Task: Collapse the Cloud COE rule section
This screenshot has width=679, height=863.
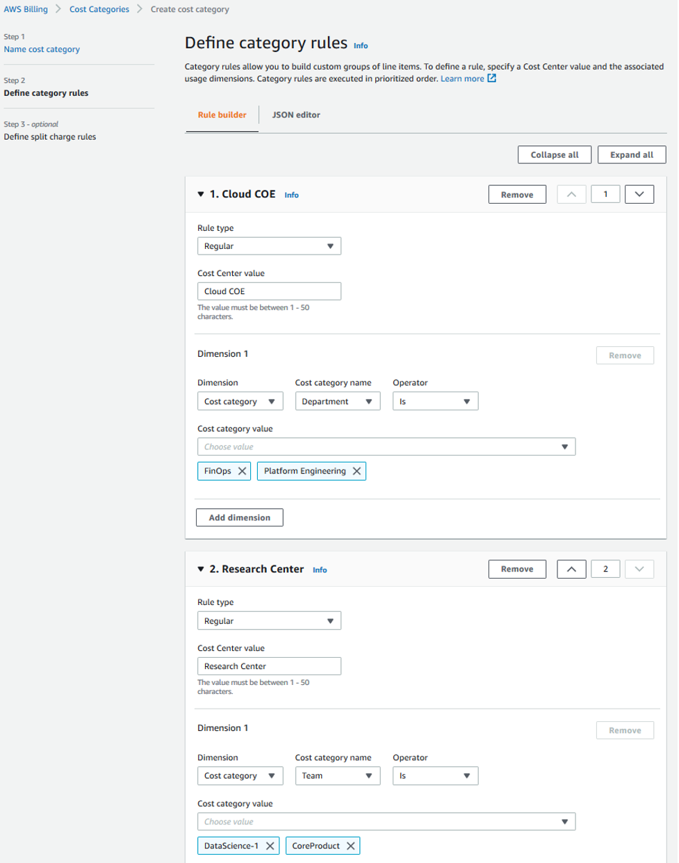Action: pos(201,195)
